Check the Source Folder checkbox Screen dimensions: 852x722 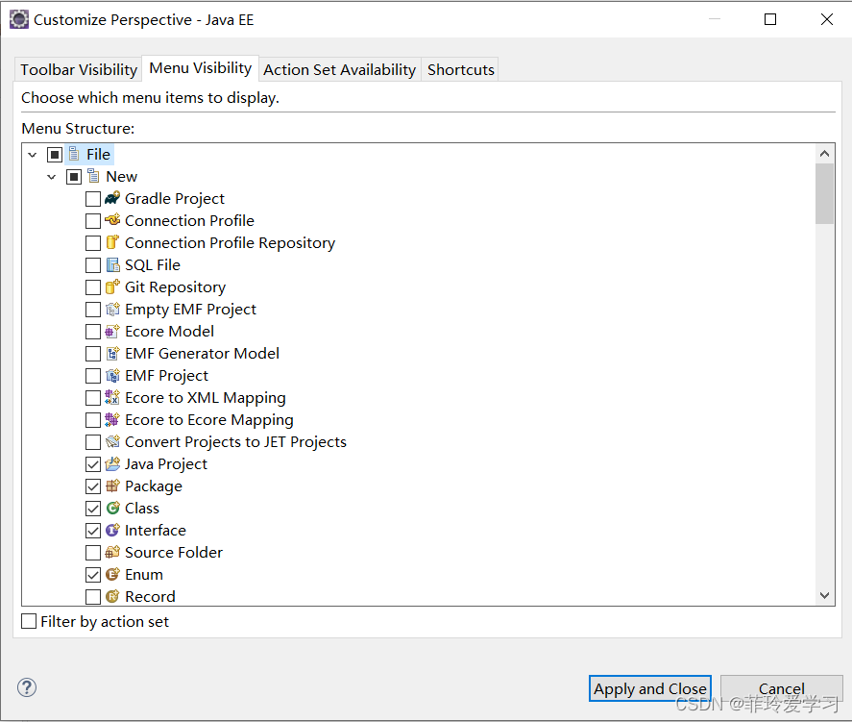click(x=93, y=553)
